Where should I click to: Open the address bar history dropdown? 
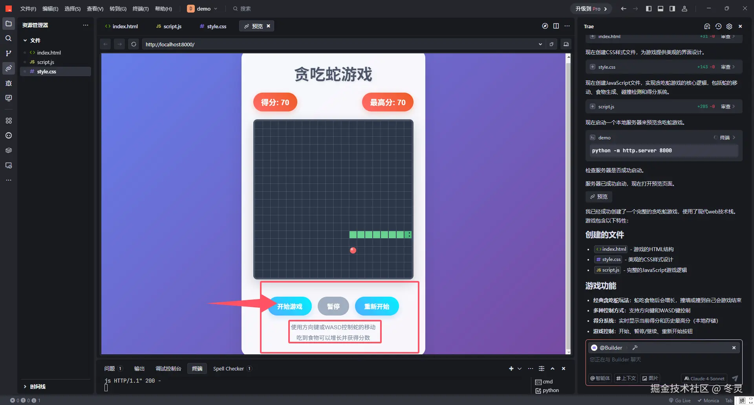540,44
